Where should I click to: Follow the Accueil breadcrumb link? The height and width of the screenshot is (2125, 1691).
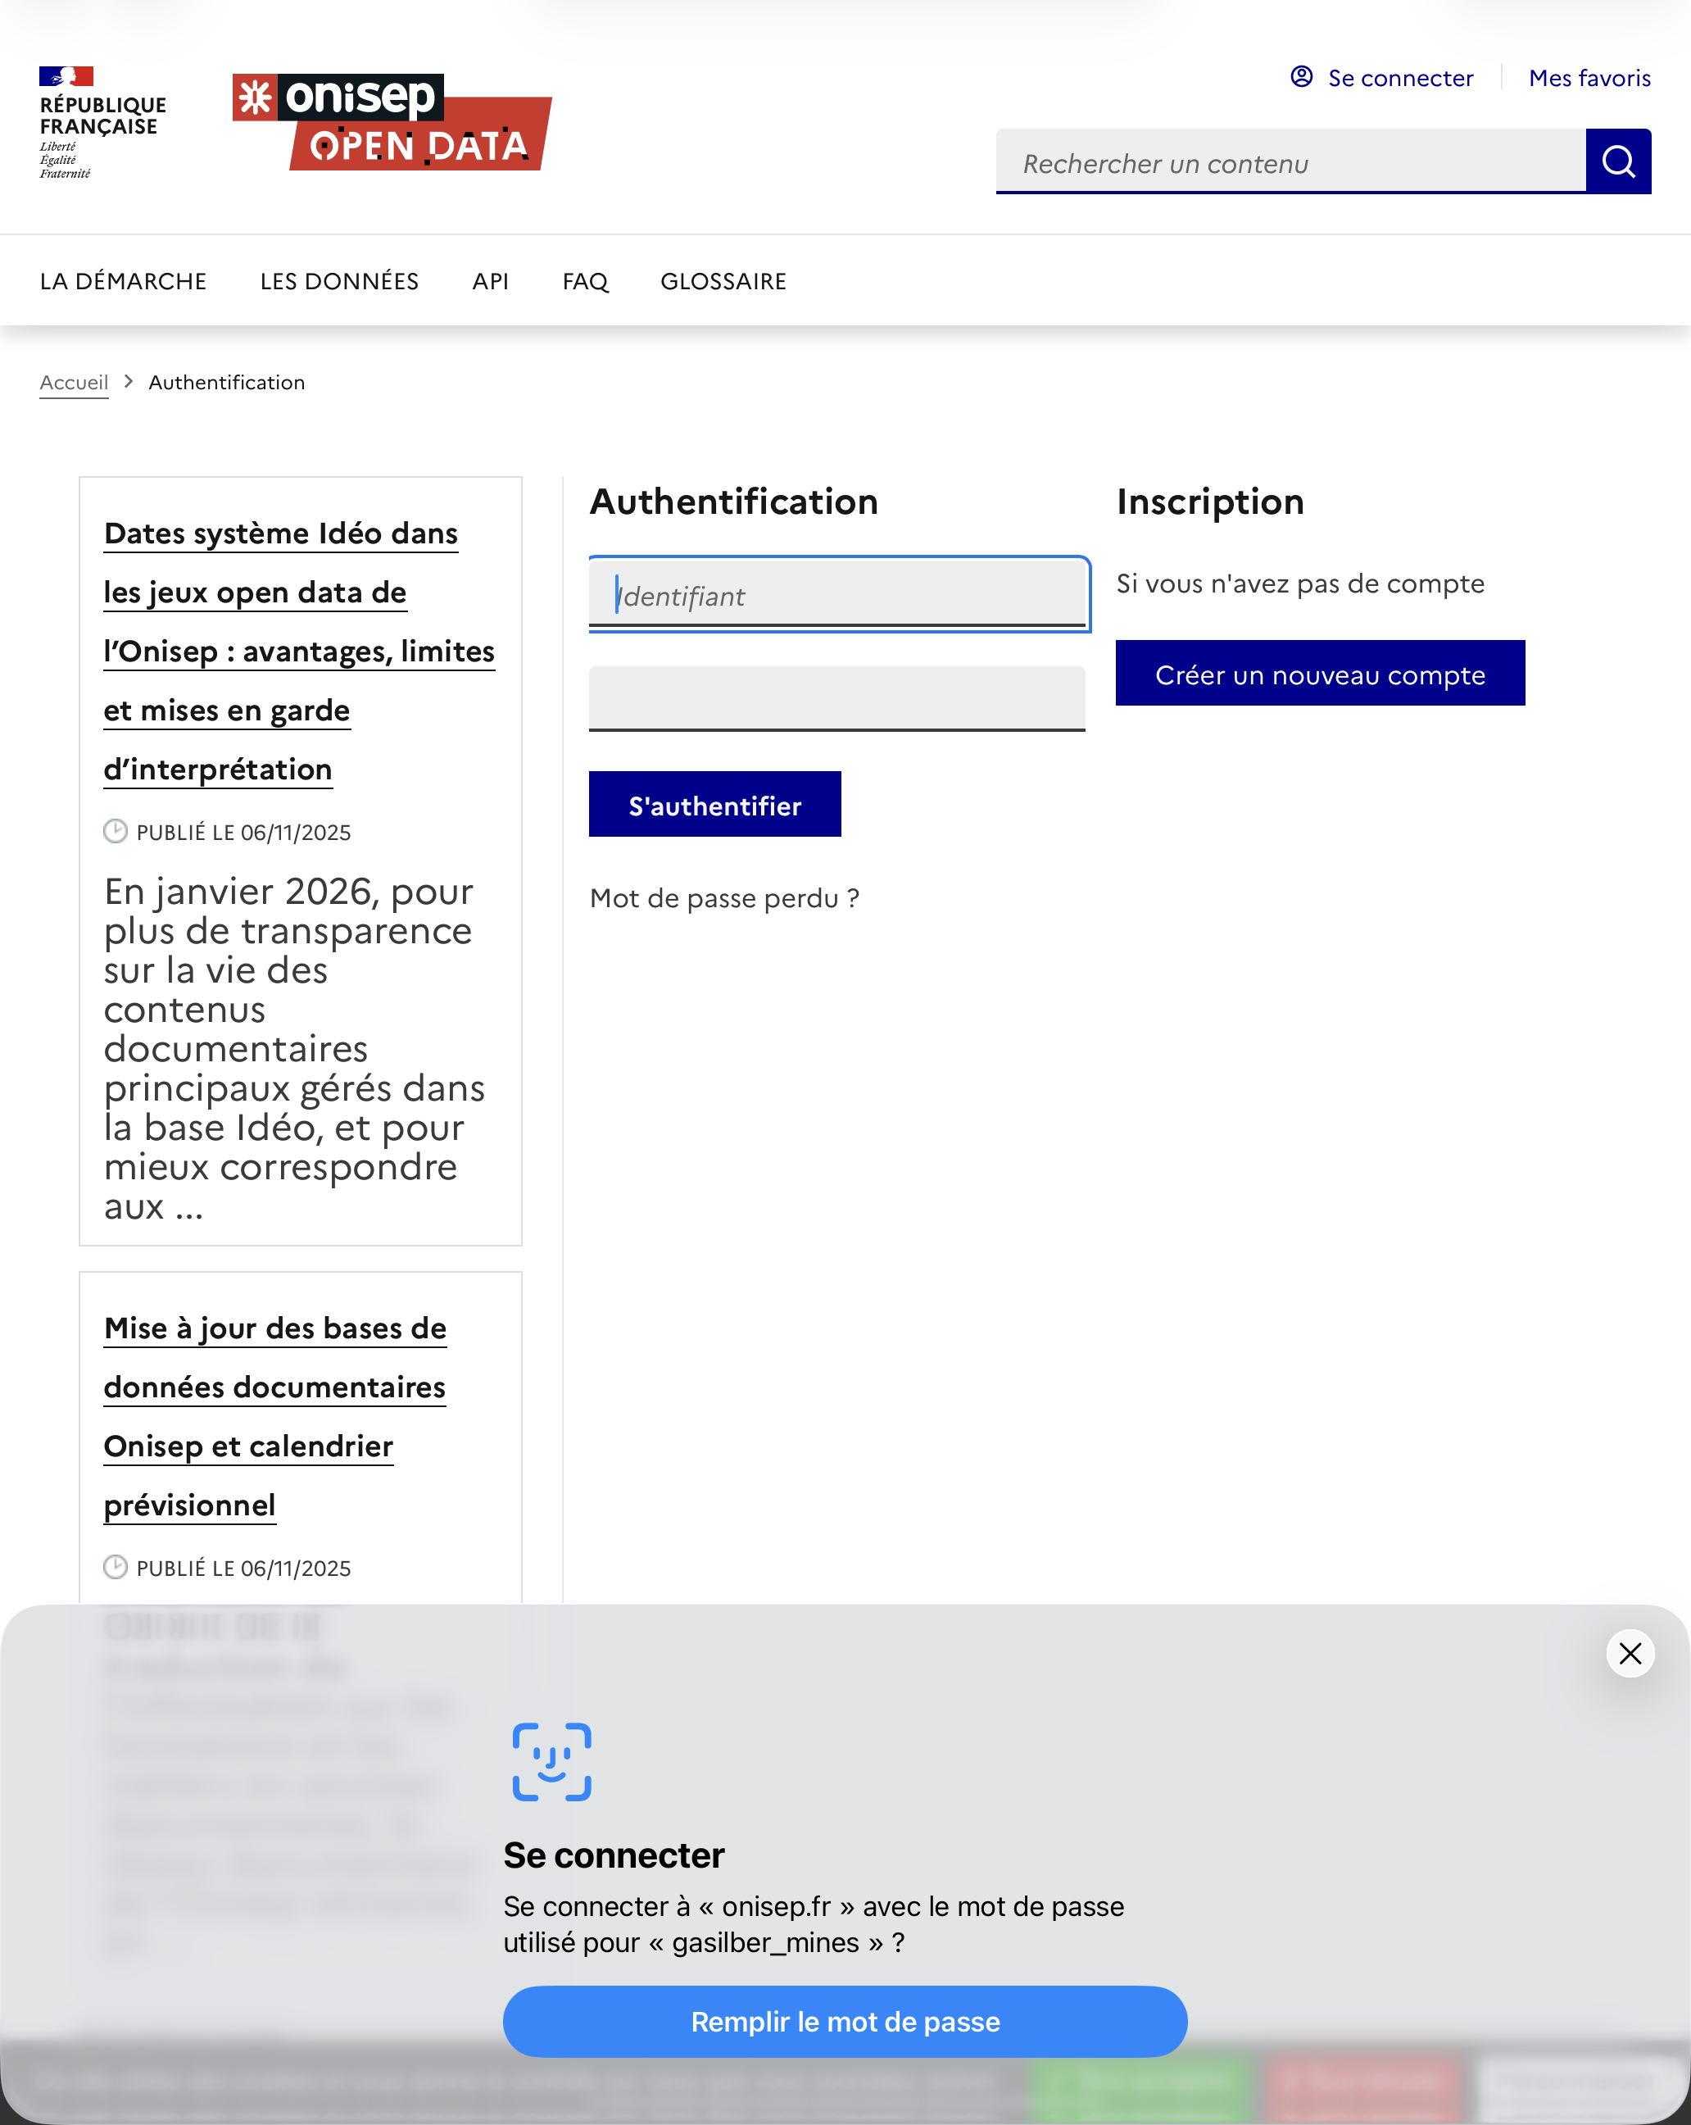point(74,383)
